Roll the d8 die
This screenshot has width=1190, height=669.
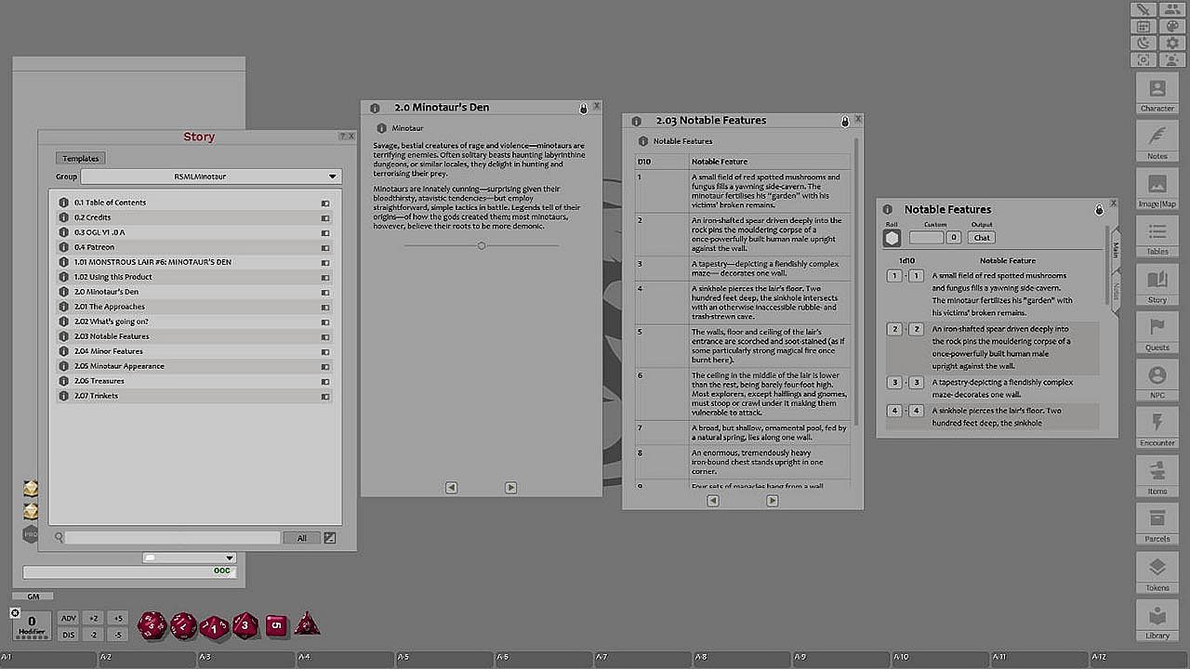click(245, 625)
